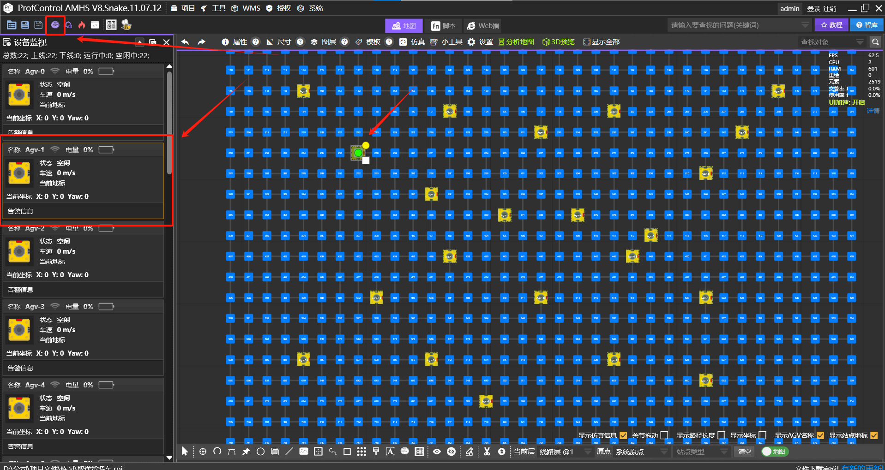Click the code window icon in toolbar
This screenshot has height=470, width=885.
tap(95, 25)
